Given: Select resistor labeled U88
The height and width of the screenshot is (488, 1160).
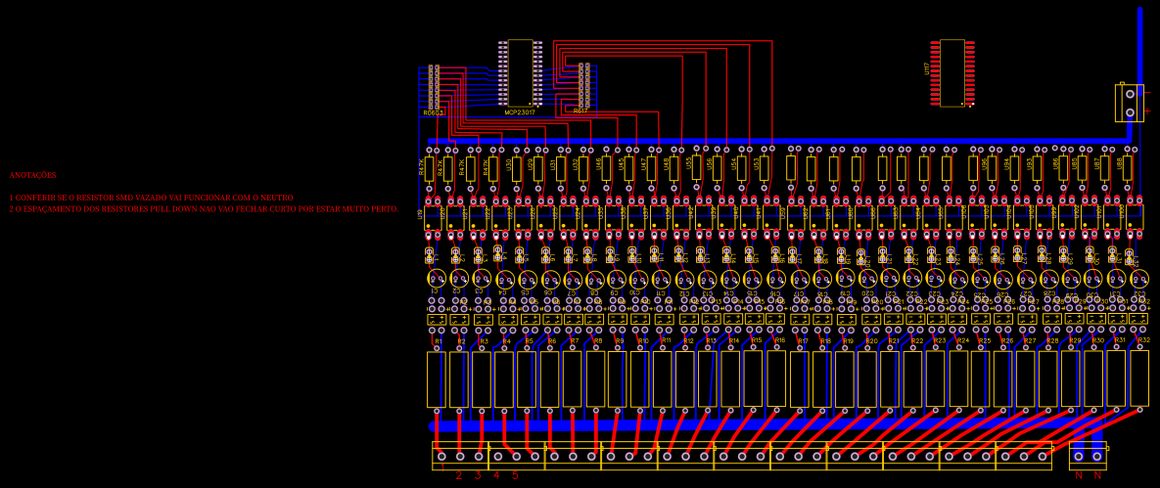Looking at the screenshot, I should coord(1128,168).
